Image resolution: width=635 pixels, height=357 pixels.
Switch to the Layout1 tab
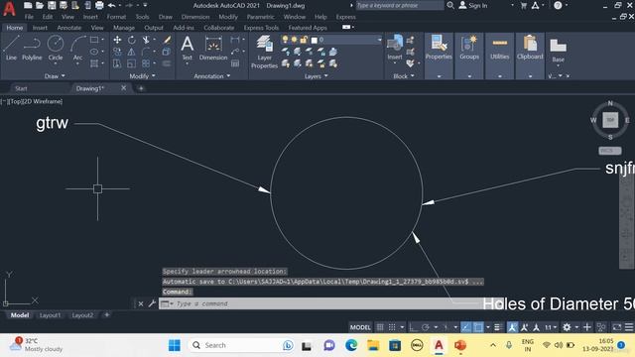tap(51, 315)
